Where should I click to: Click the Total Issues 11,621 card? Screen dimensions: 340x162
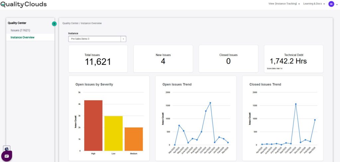[x=98, y=59]
